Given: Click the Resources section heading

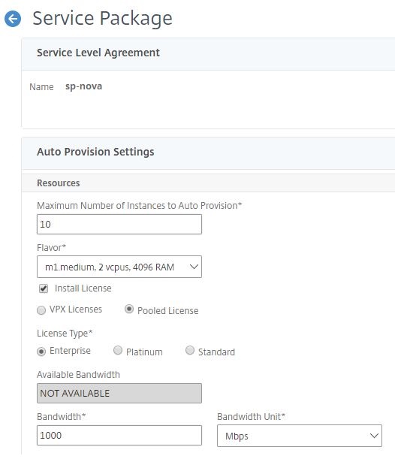Looking at the screenshot, I should (x=59, y=183).
